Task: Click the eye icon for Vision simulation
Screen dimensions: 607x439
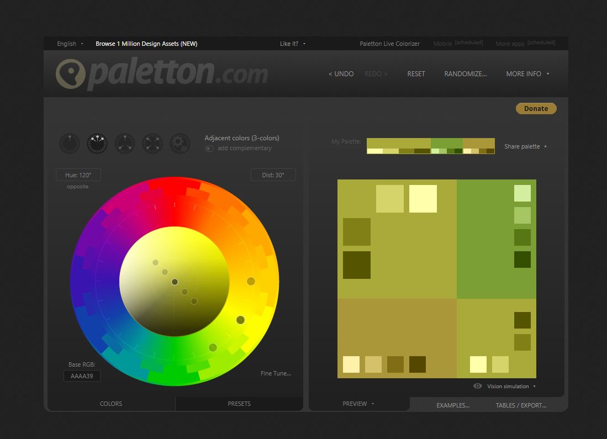Action: 478,386
